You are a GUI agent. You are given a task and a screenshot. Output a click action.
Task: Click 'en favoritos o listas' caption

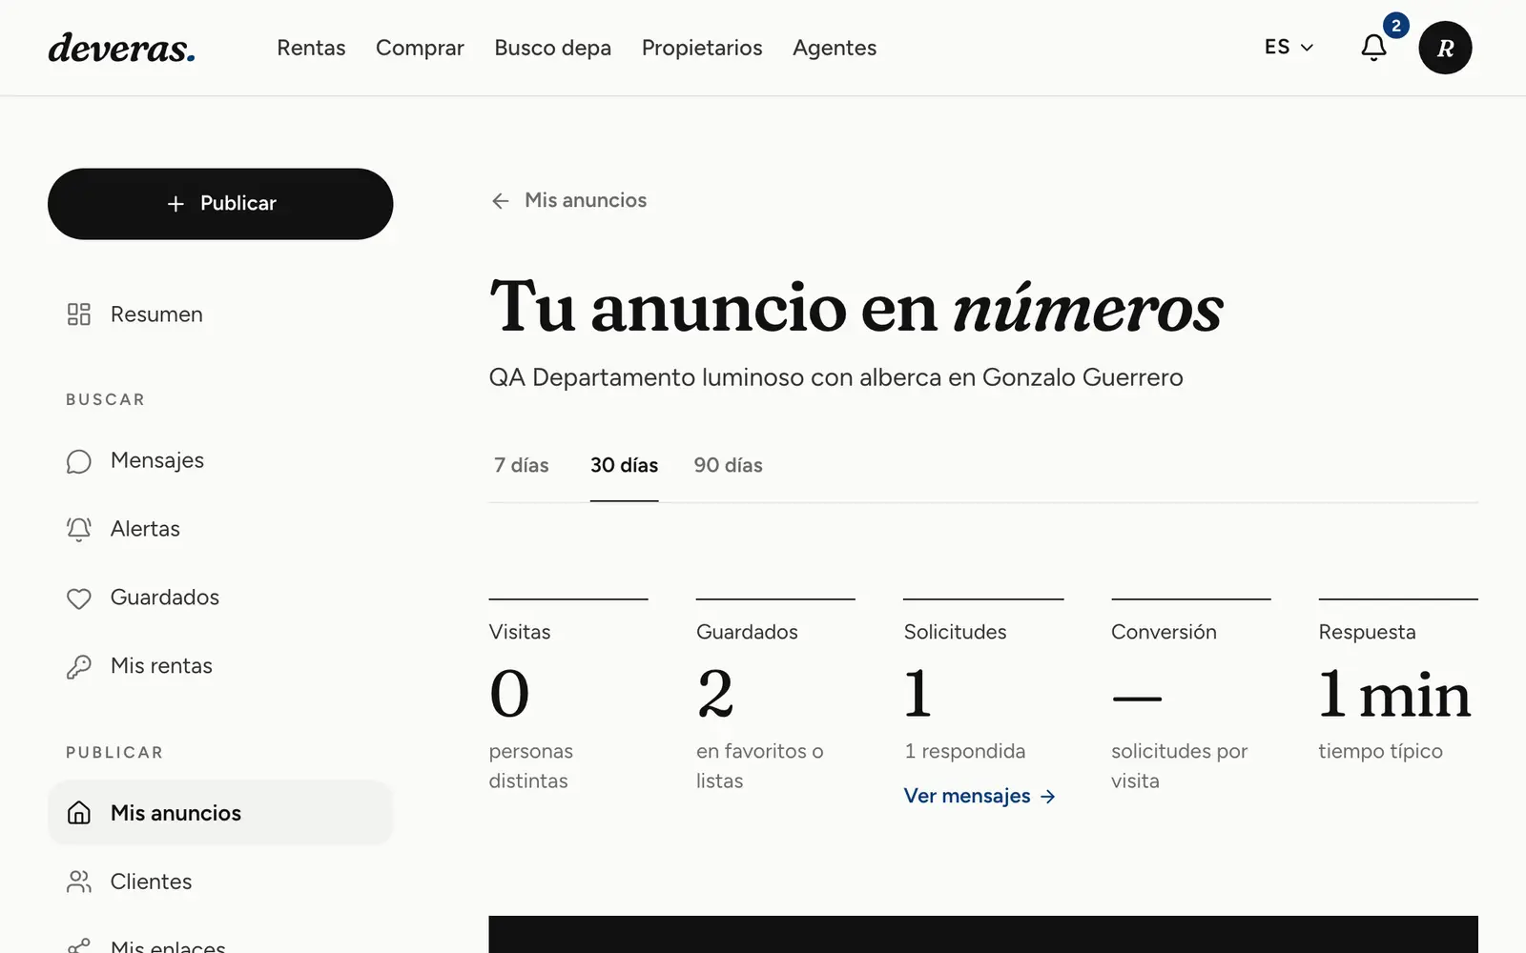pyautogui.click(x=760, y=766)
